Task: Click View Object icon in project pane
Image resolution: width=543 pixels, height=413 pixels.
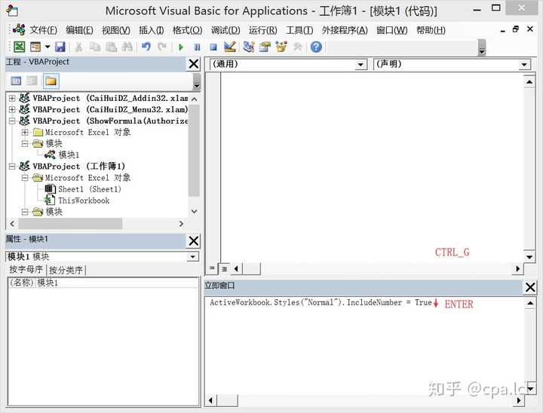Action: tap(32, 81)
